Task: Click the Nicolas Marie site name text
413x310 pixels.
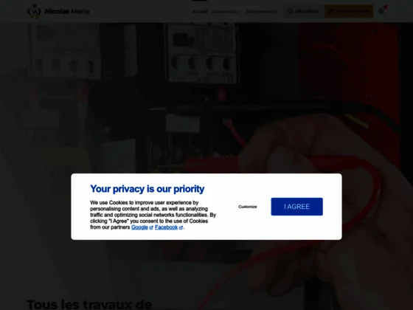Action: click(x=67, y=11)
